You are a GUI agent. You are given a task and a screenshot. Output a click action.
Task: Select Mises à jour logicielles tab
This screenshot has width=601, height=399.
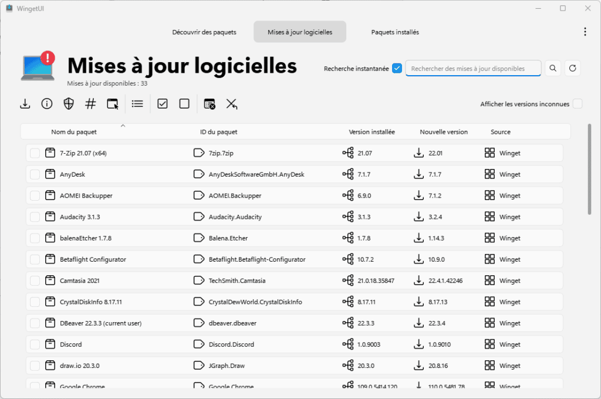(x=300, y=32)
